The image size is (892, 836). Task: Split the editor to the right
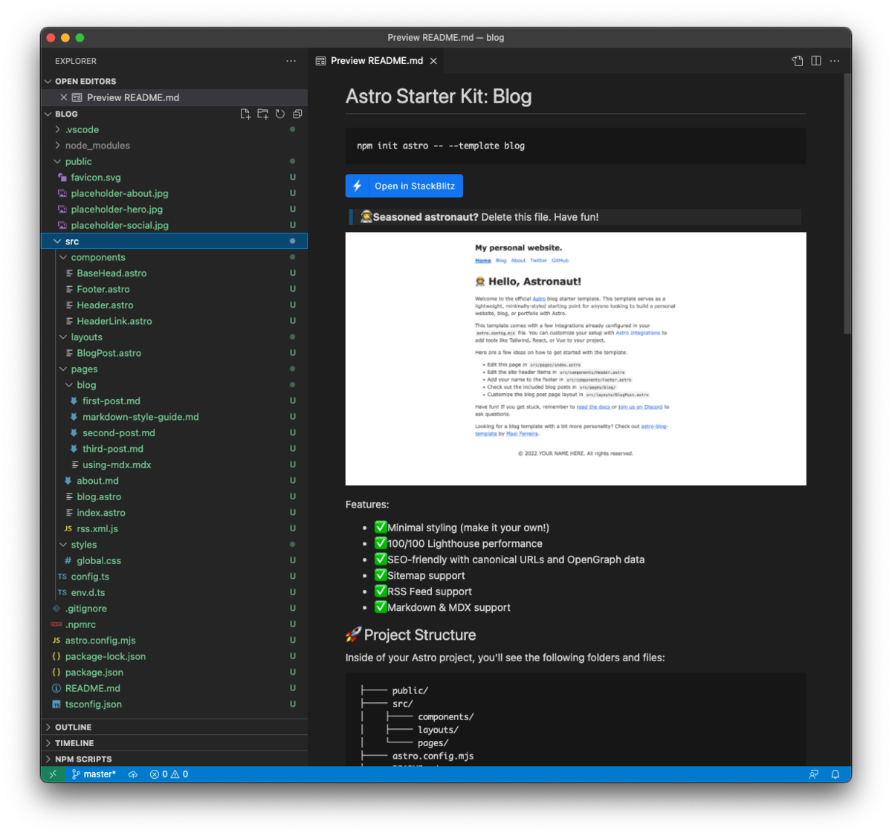(816, 61)
